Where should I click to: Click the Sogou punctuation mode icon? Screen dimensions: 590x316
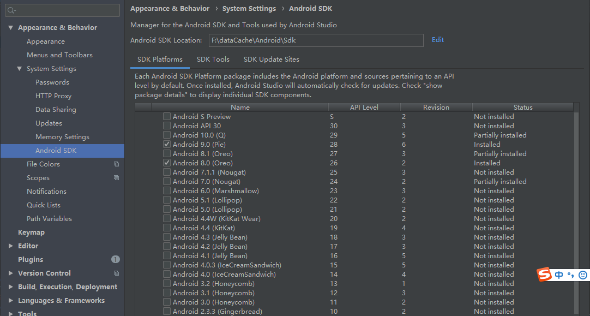(x=571, y=275)
